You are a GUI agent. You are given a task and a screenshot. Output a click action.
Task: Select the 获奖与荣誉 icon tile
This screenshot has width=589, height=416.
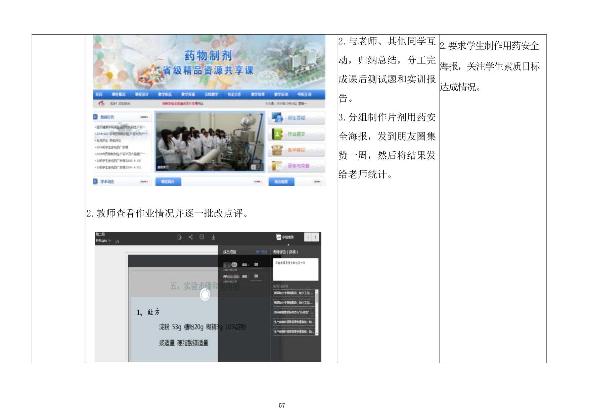coord(277,166)
